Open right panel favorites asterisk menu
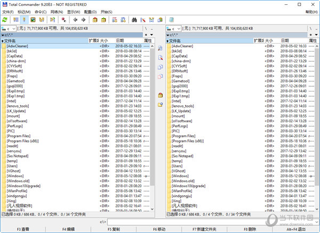320x233 pixels. 310,35
